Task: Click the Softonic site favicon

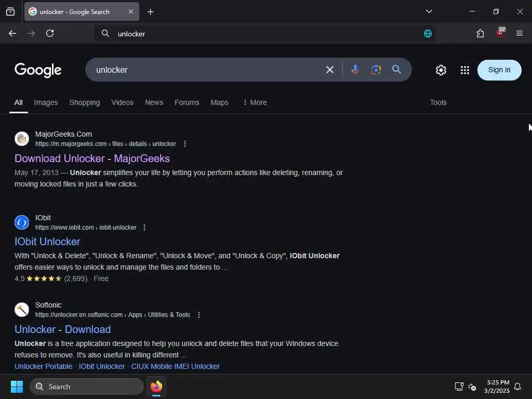Action: [x=22, y=310]
